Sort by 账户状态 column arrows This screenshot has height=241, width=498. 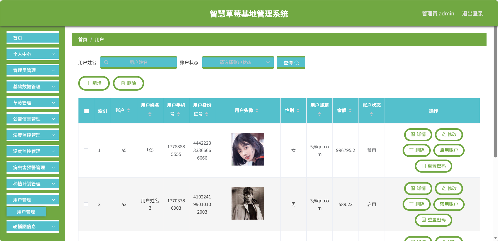[x=372, y=114]
